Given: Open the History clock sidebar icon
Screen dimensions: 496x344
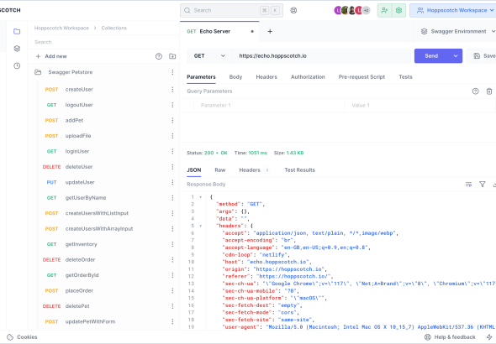Looking at the screenshot, I should coord(17,65).
